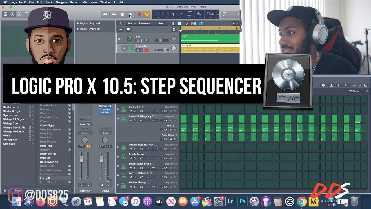The image size is (371, 209).
Task: Record-enable the Empty Kit track
Action: (x=146, y=50)
